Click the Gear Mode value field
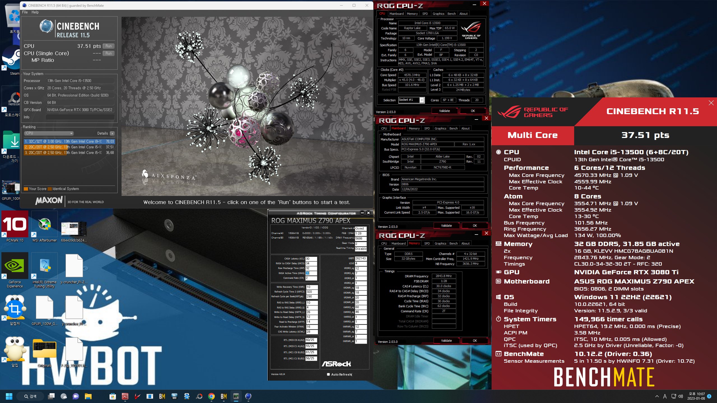This screenshot has height=403, width=717. tap(361, 244)
